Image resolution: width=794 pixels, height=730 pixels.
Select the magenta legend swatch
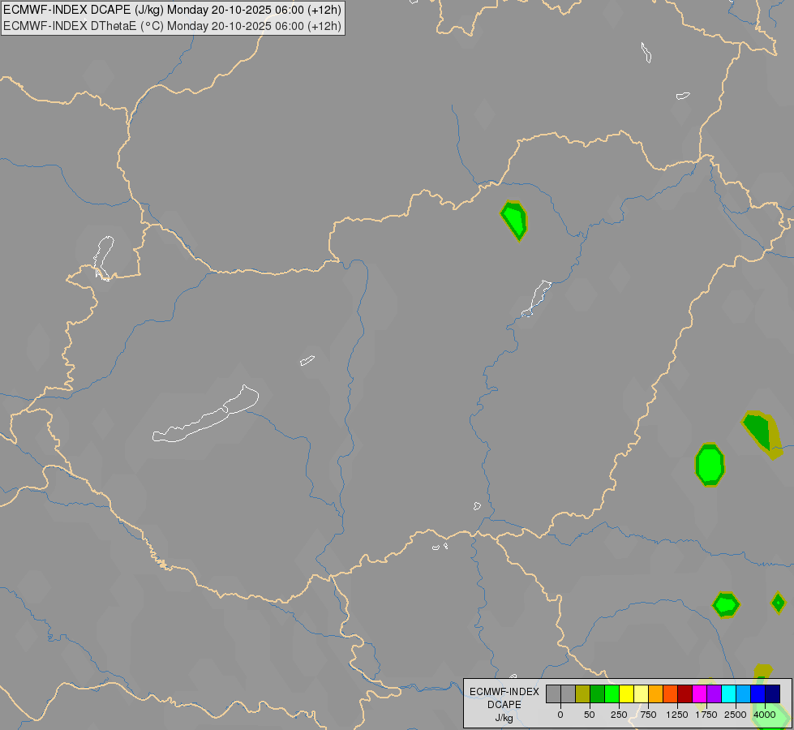point(700,693)
